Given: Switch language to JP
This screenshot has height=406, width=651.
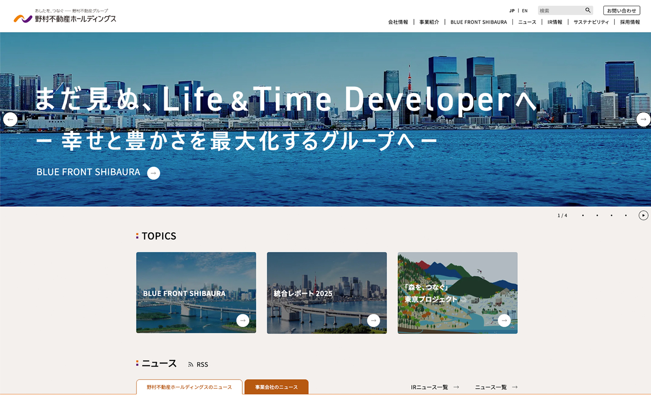Looking at the screenshot, I should coord(512,11).
